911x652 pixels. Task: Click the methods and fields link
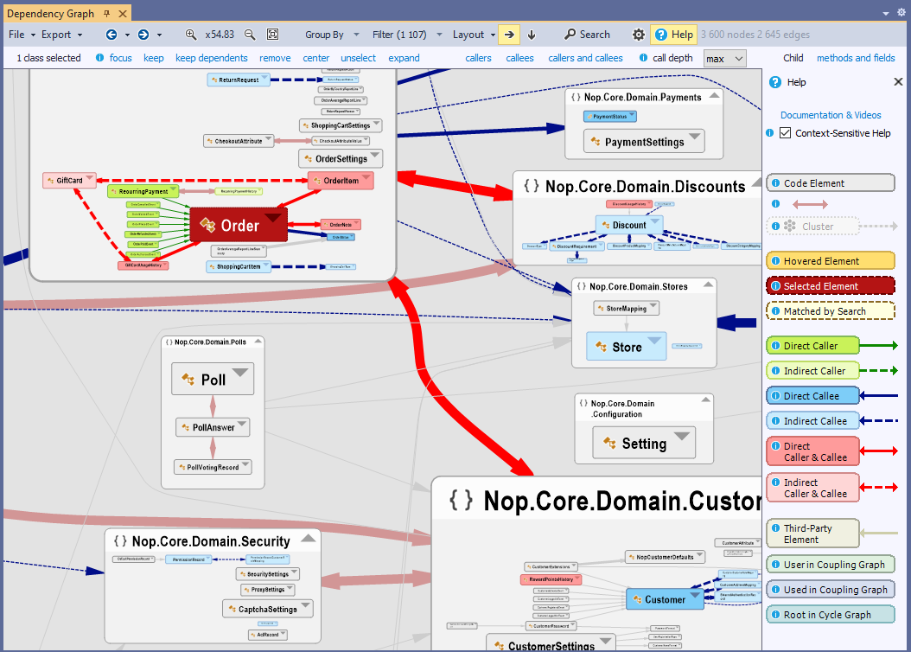(855, 58)
